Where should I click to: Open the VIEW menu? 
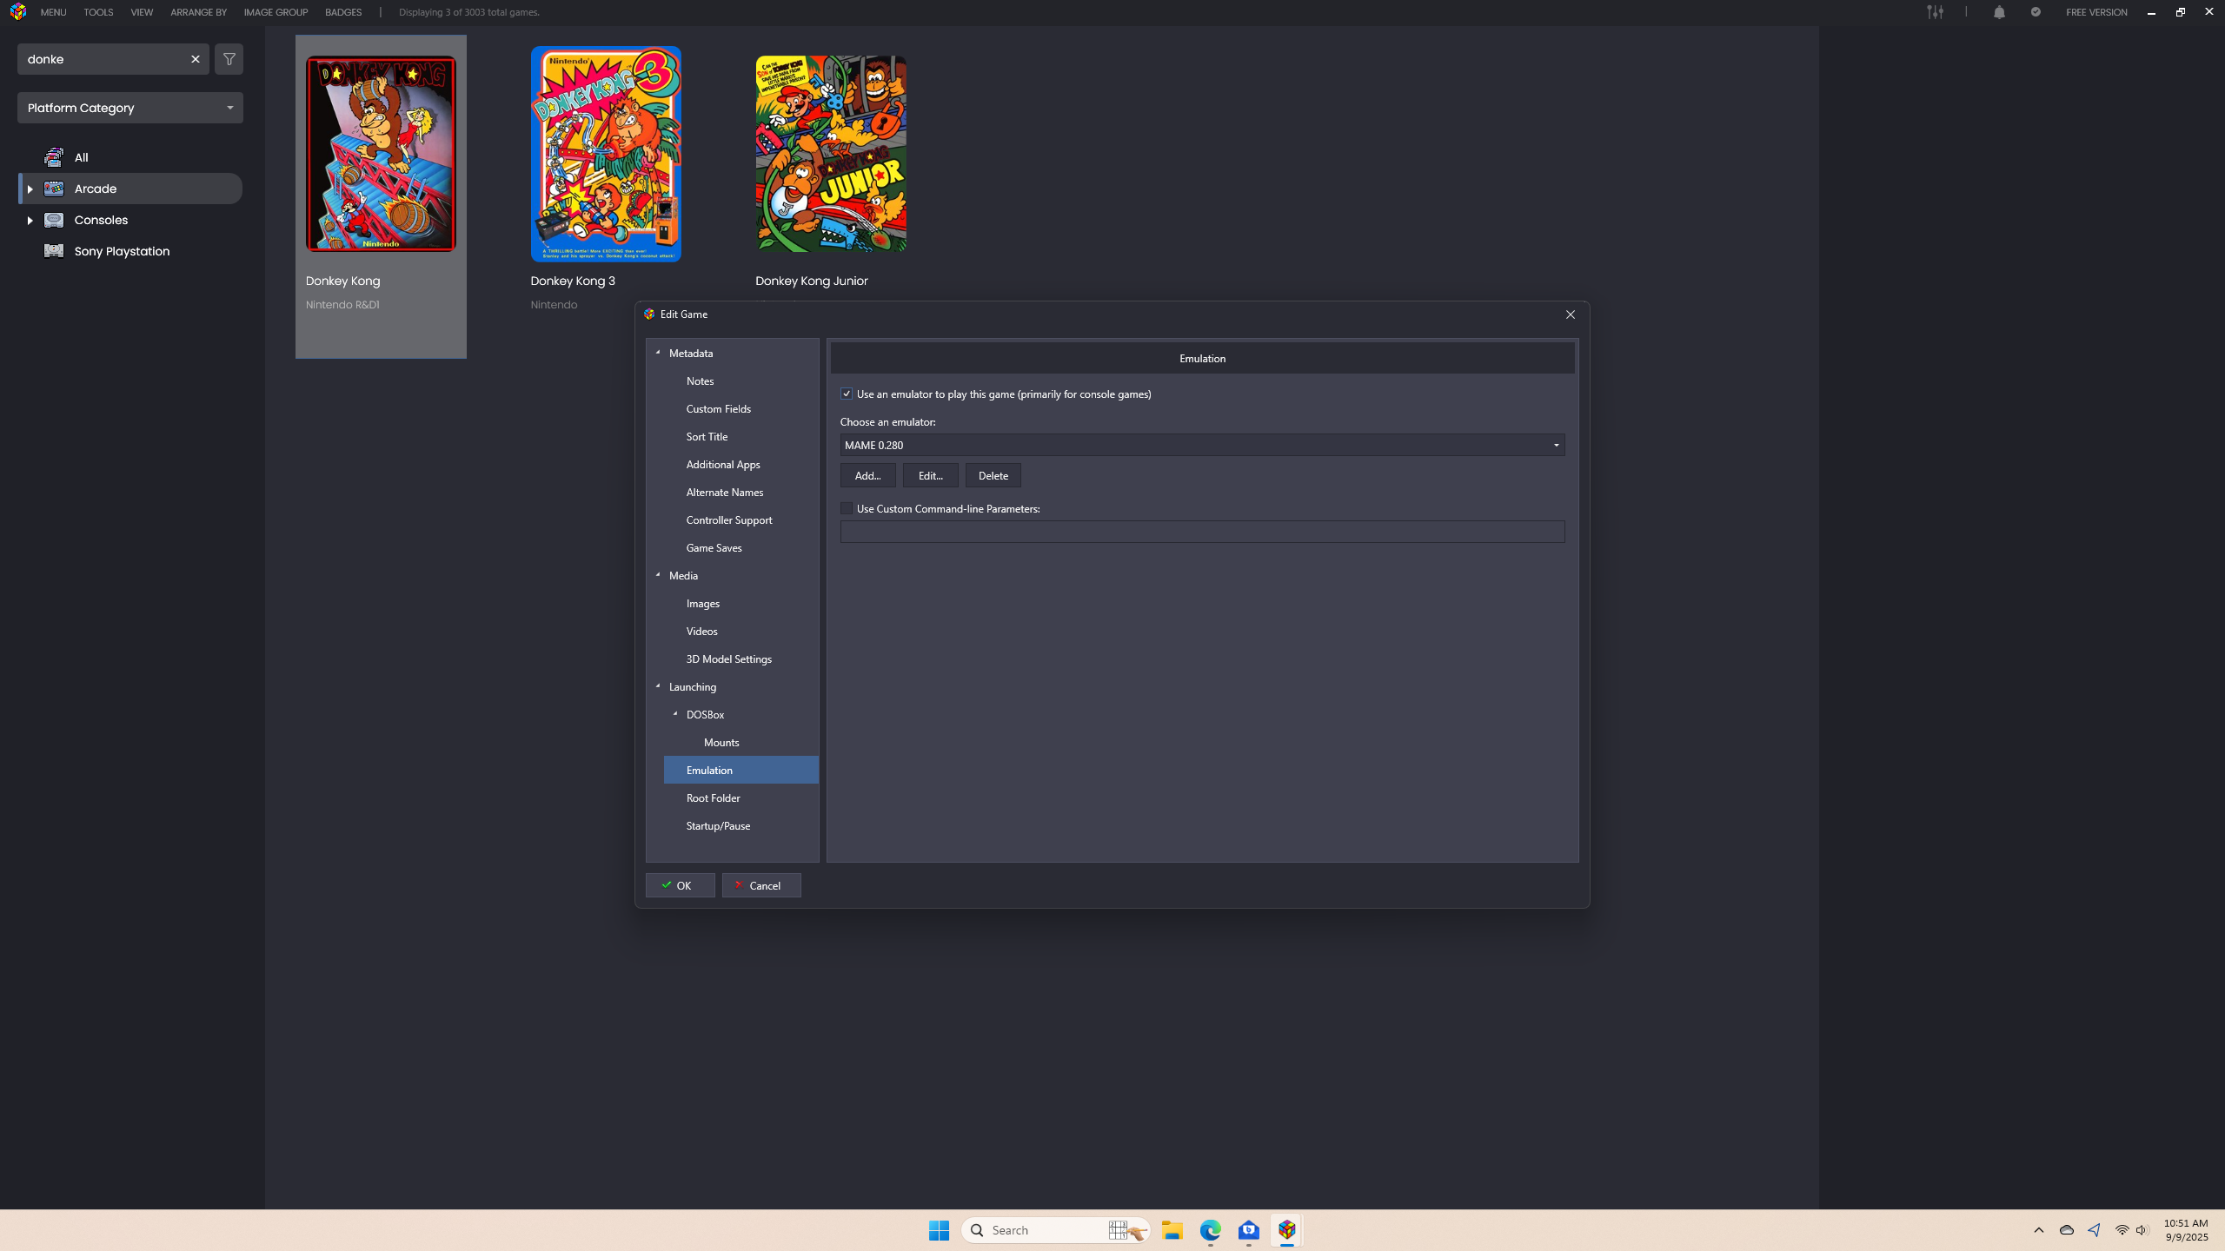click(x=142, y=12)
